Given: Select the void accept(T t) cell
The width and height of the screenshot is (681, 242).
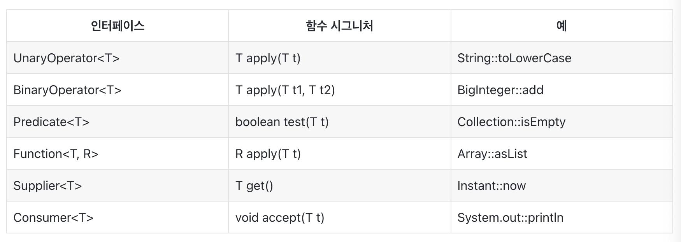Looking at the screenshot, I should (279, 217).
